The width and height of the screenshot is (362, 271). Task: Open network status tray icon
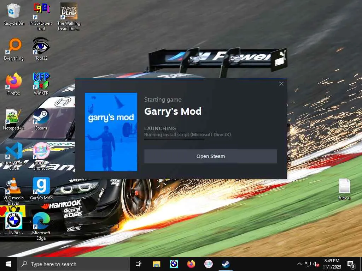pos(308,264)
